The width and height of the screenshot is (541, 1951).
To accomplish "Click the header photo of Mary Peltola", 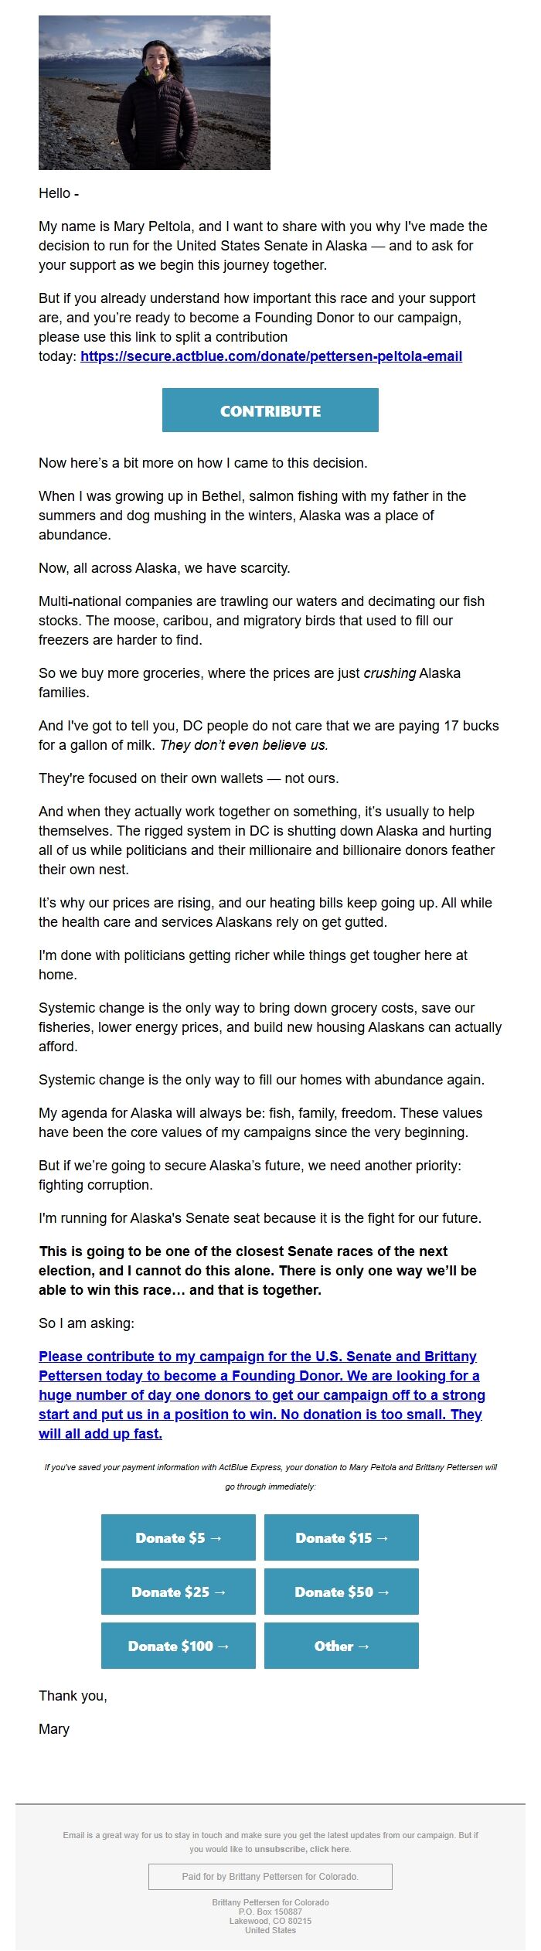I will 155,93.
